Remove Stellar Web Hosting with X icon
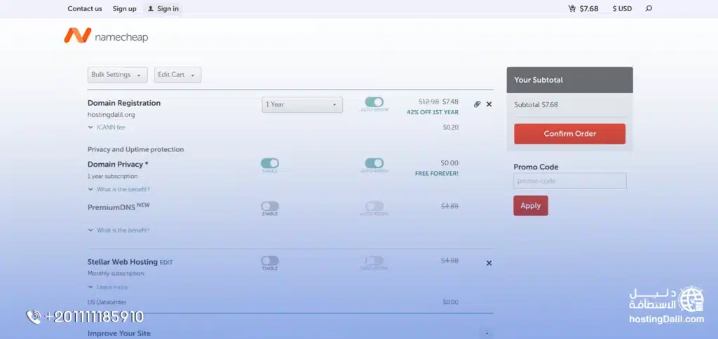 point(489,263)
